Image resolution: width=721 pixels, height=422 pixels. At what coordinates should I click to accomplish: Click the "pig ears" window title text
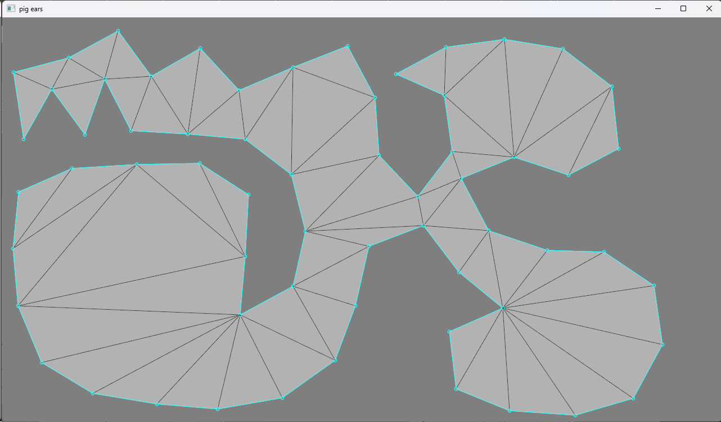[x=31, y=10]
